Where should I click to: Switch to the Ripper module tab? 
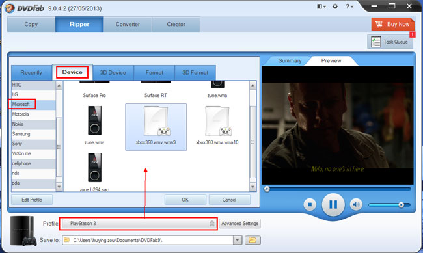(x=79, y=24)
